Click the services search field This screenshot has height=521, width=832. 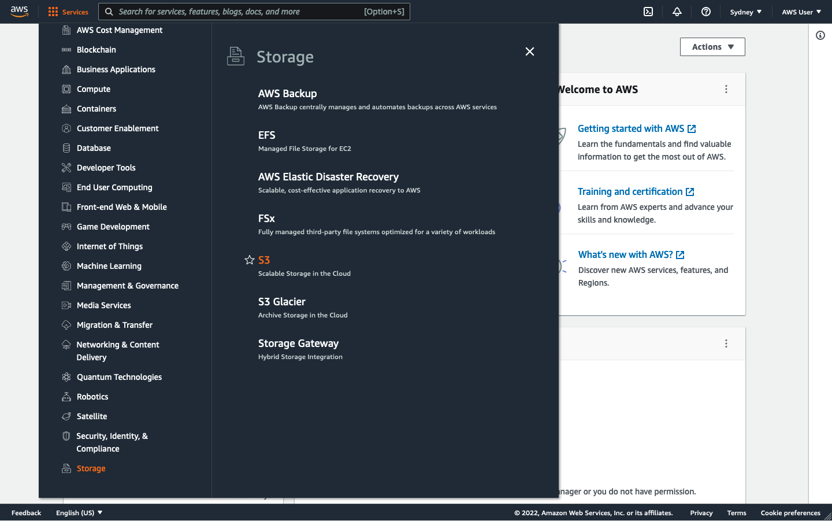click(x=254, y=12)
